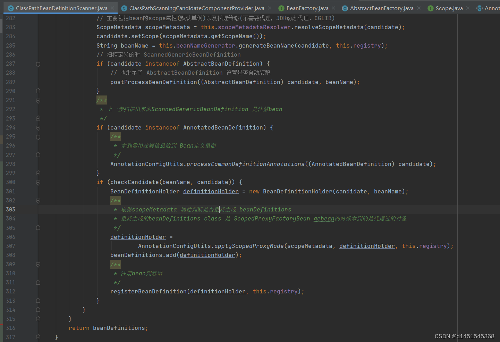Viewport: 500px width, 342px height.
Task: Click interface icon on Scope.java tab
Action: [431, 8]
